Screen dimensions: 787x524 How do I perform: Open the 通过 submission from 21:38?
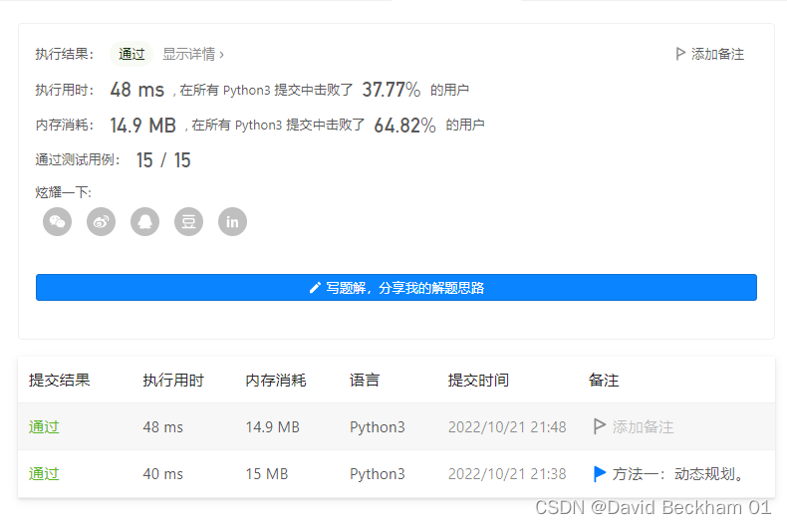click(x=44, y=474)
